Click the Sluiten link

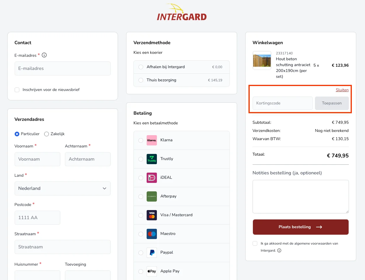click(342, 90)
